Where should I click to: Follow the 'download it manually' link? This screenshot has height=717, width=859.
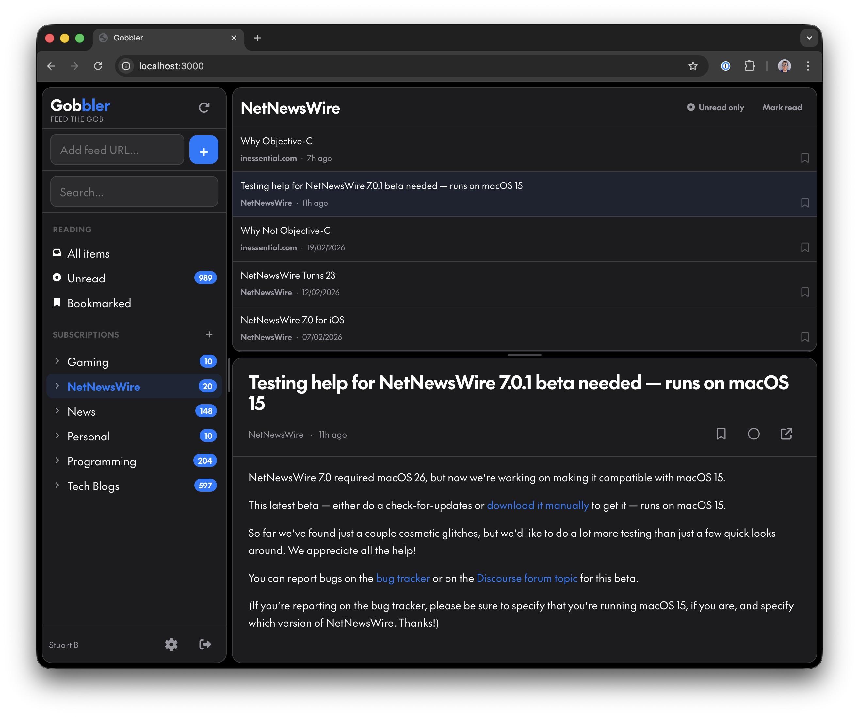(538, 505)
